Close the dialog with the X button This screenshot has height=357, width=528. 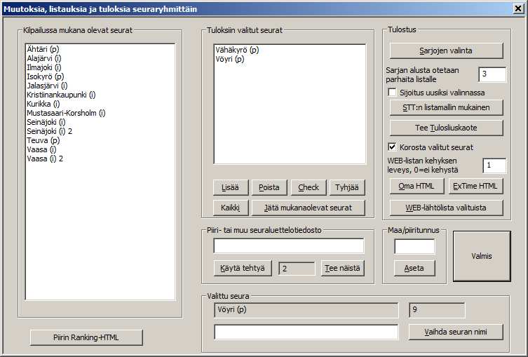point(519,8)
